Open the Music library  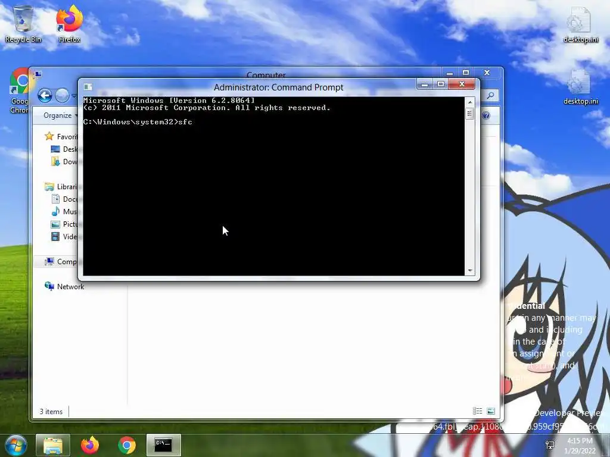(x=65, y=212)
